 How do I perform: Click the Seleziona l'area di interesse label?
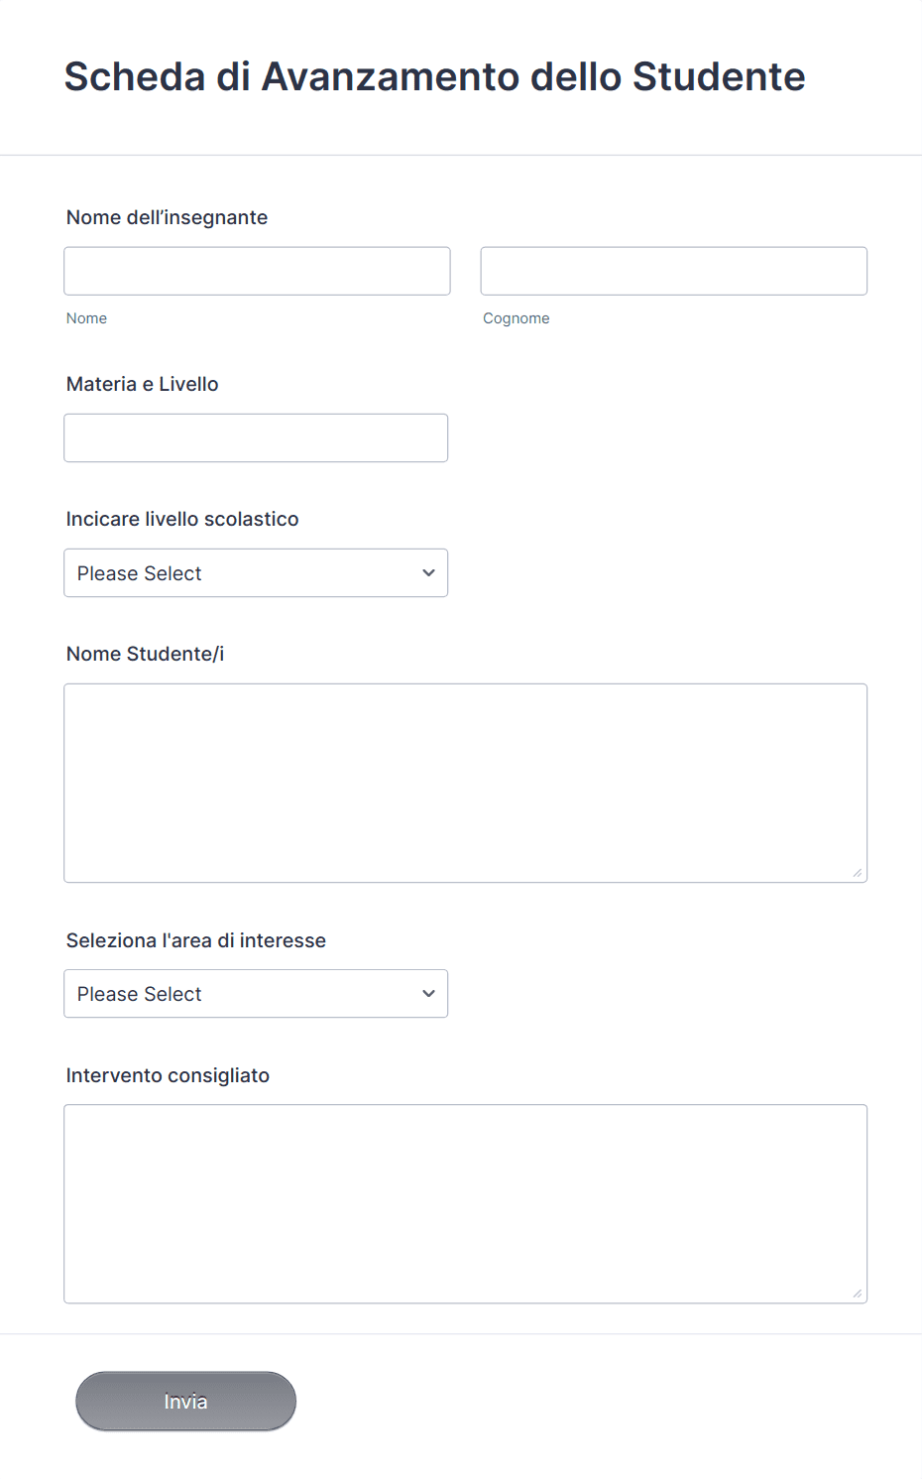196,940
